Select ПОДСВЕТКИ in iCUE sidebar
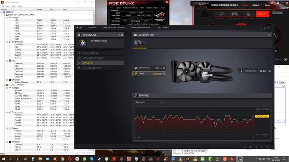This screenshot has height=162, width=289. (x=100, y=53)
